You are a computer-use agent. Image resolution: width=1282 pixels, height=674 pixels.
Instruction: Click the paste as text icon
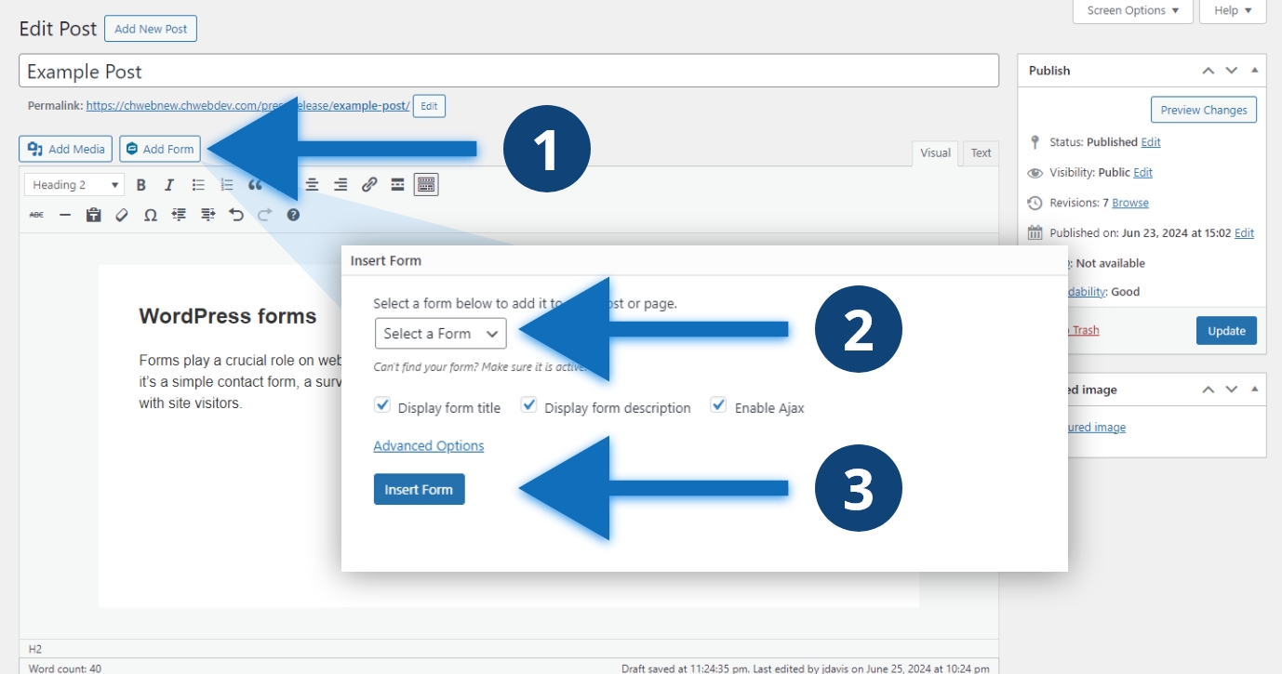[93, 215]
